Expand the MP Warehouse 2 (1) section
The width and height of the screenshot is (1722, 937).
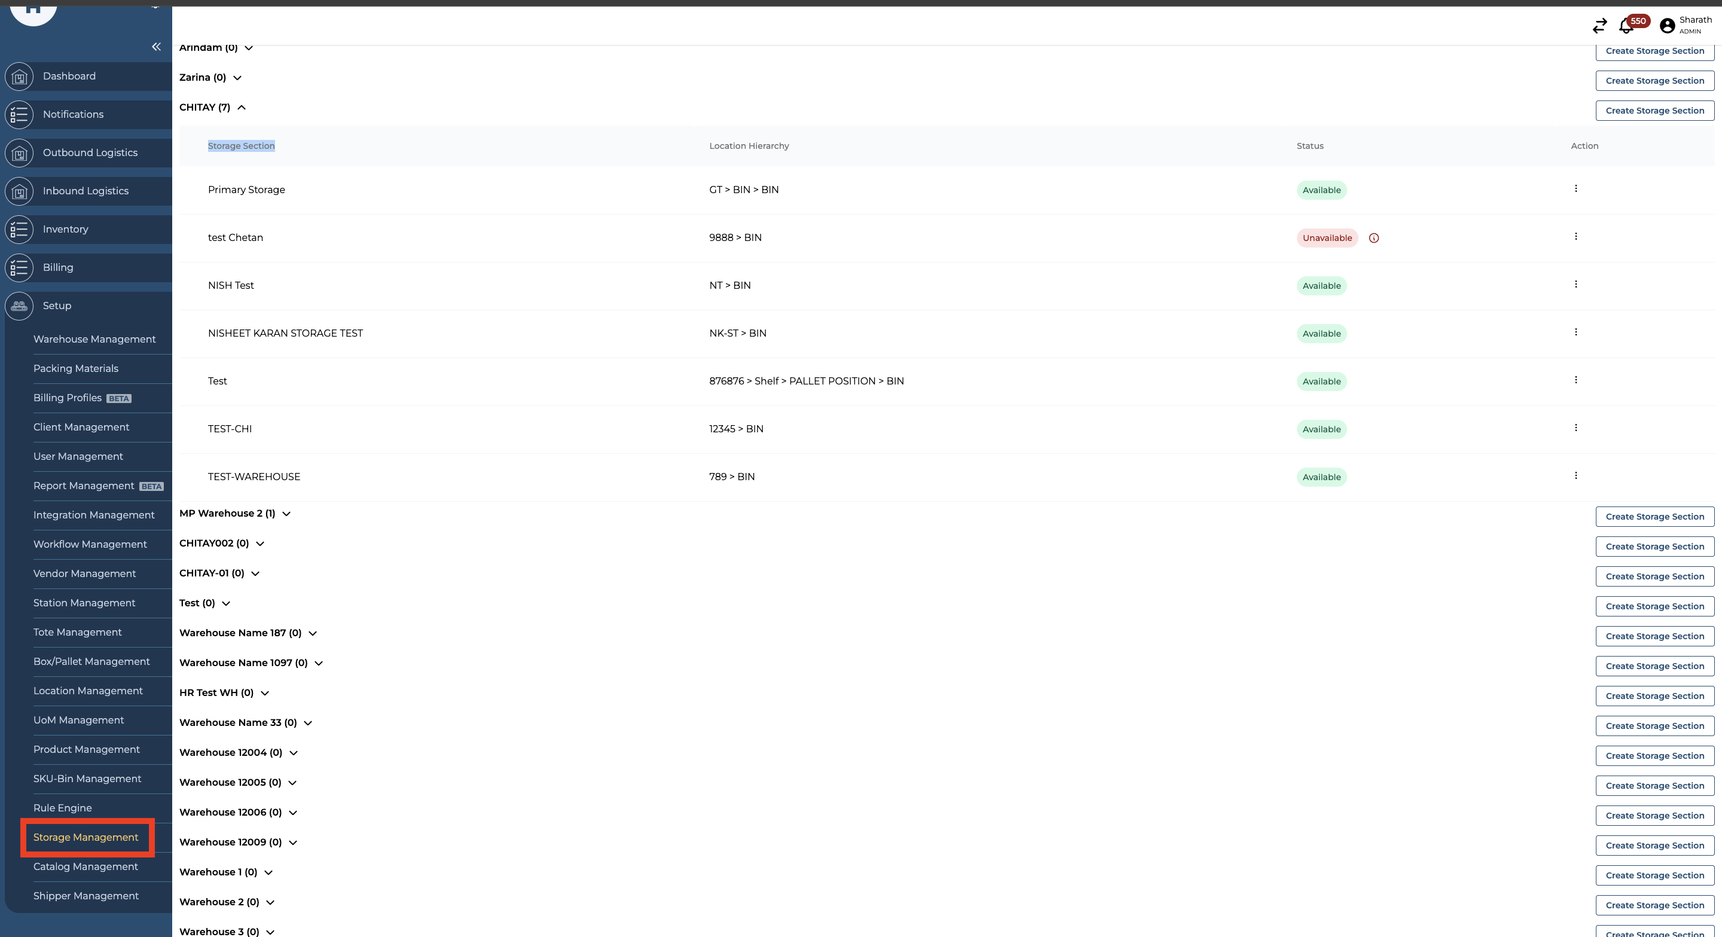(286, 514)
